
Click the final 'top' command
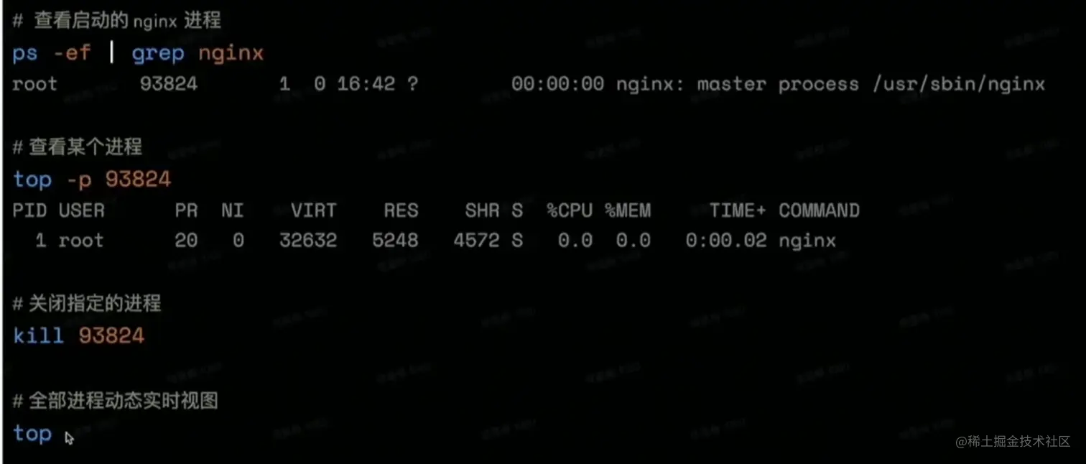(32, 434)
